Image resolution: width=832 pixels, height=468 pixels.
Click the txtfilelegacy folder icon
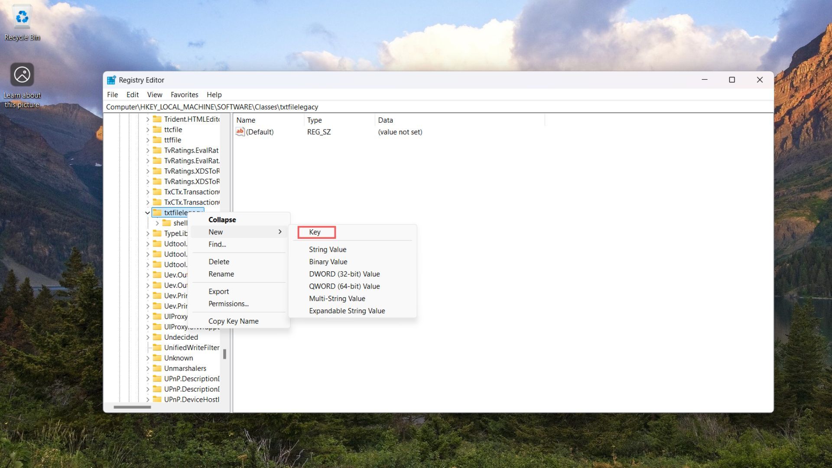coord(157,212)
